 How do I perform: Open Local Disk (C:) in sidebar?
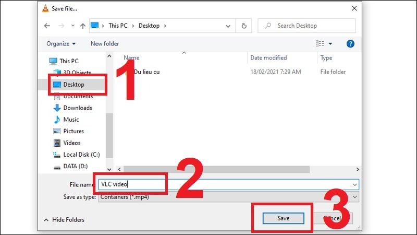(x=81, y=155)
